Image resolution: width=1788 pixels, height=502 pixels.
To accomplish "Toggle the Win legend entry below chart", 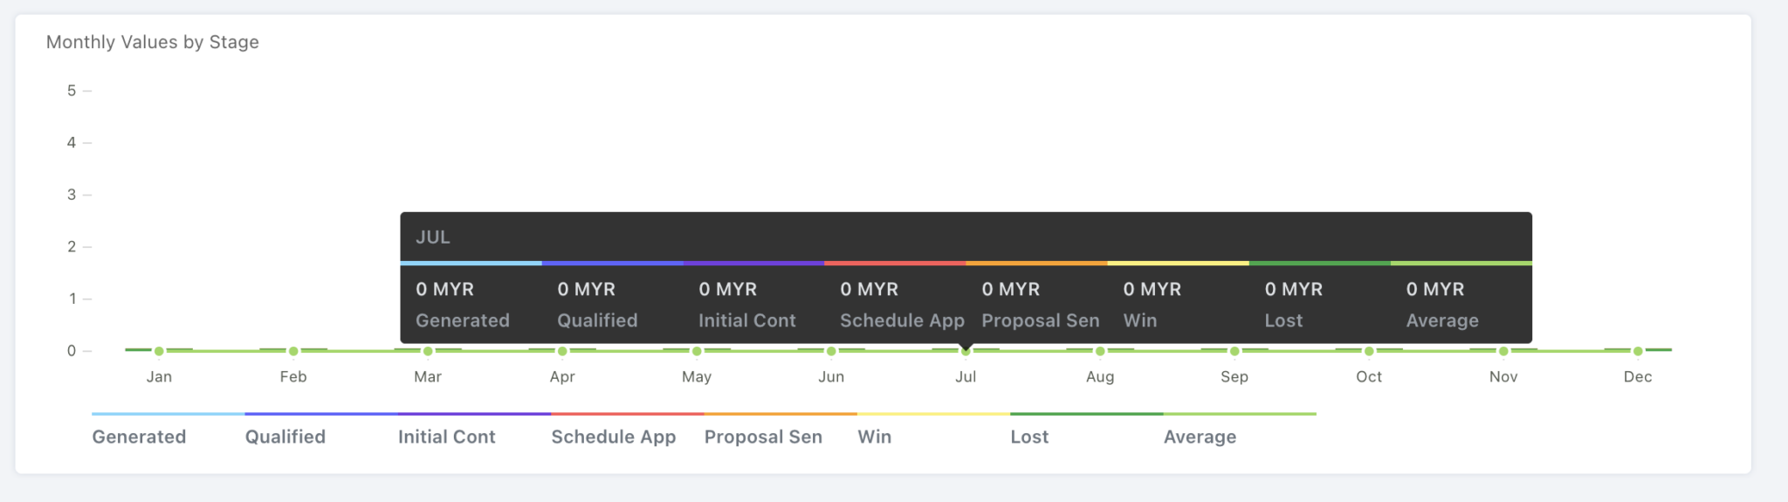I will [874, 437].
